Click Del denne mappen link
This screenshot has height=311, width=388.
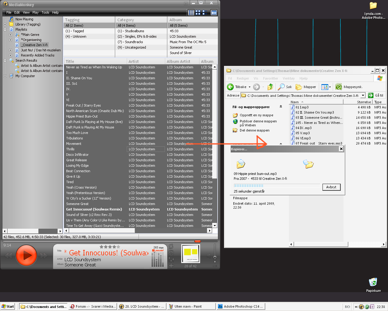(x=255, y=130)
